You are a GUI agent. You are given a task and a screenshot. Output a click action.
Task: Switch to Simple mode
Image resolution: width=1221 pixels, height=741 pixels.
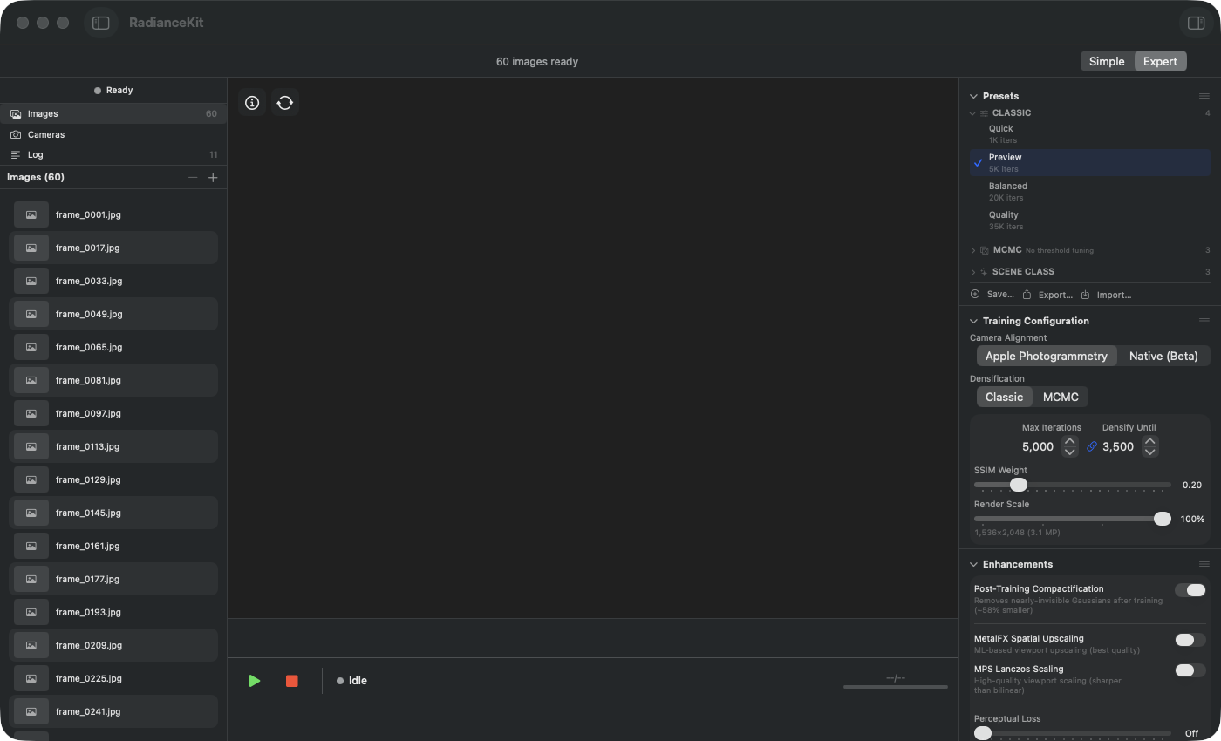[1107, 61]
